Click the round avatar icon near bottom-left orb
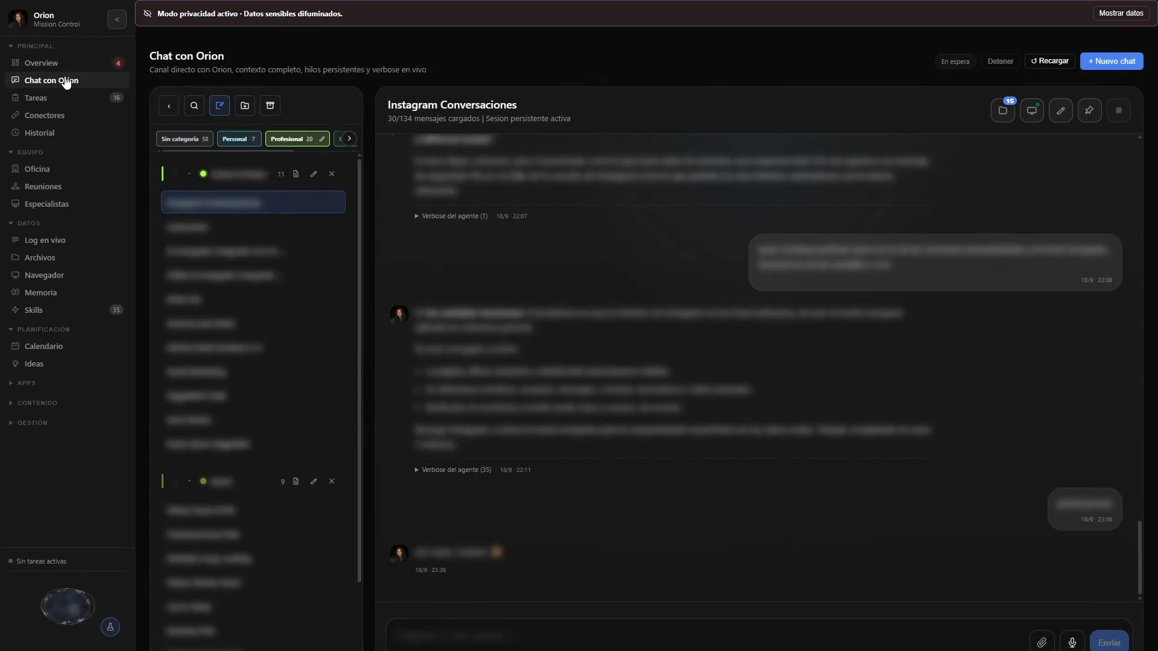 point(110,627)
